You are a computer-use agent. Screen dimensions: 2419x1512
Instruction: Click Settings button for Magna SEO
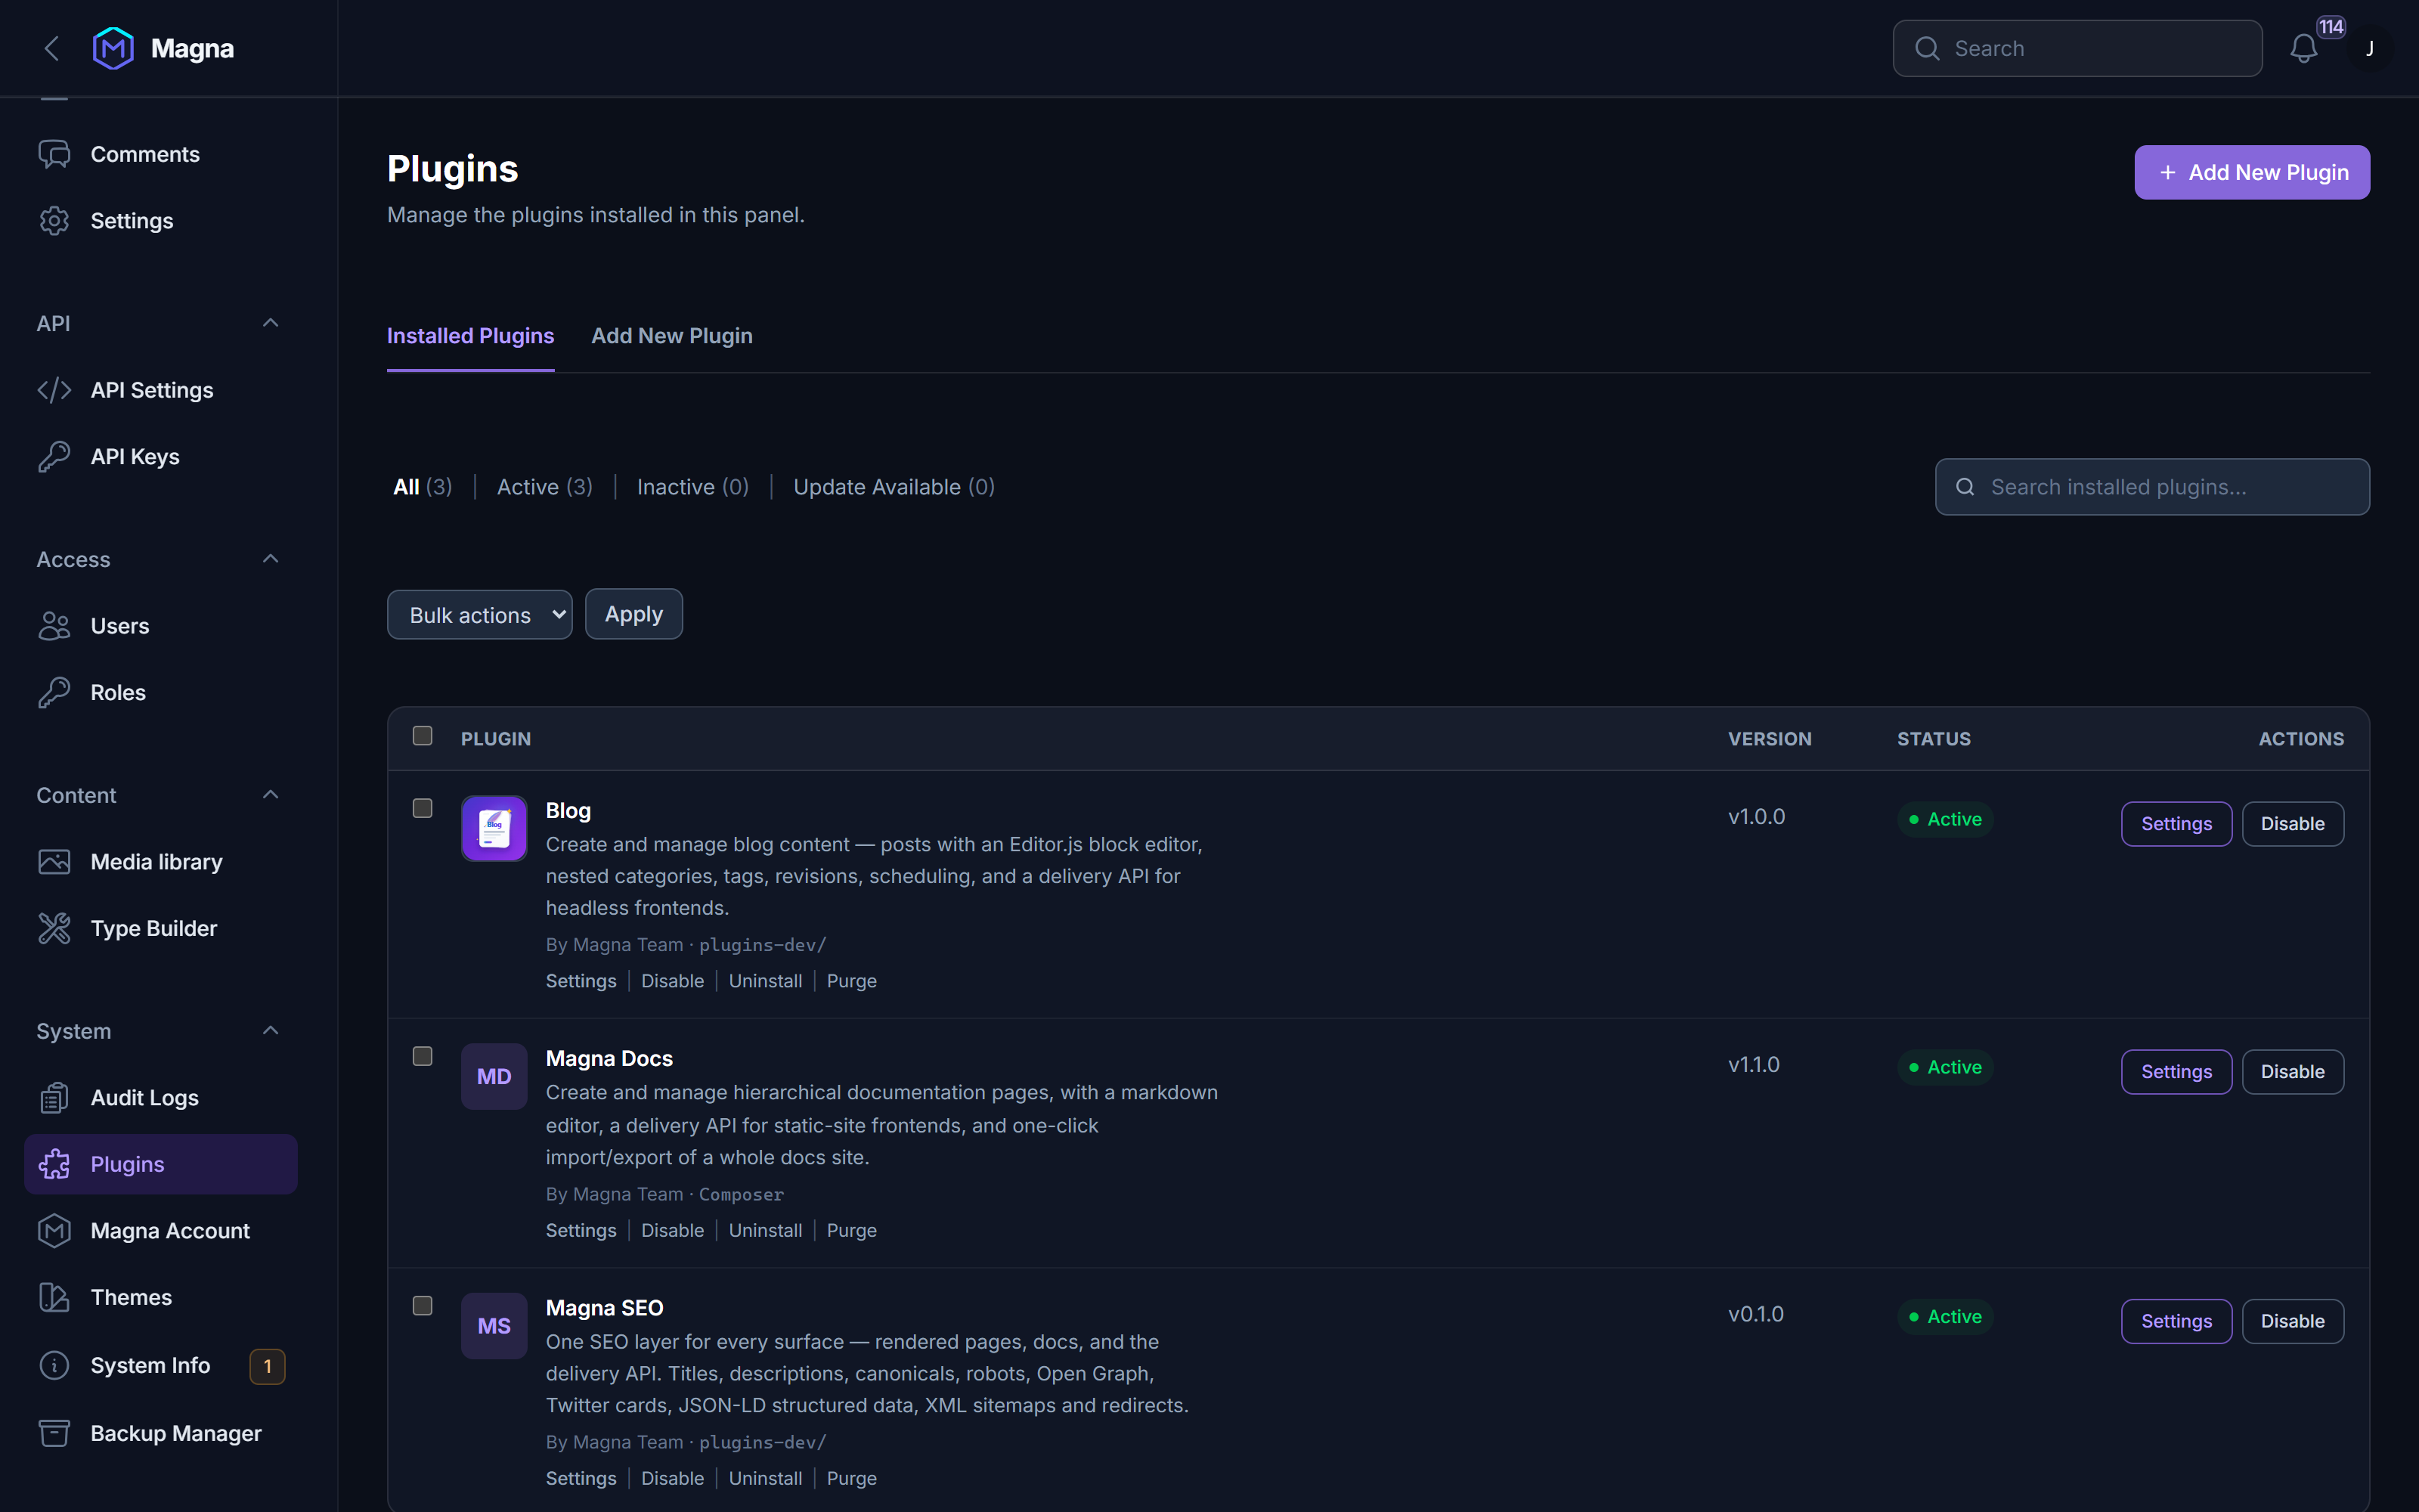(2176, 1321)
